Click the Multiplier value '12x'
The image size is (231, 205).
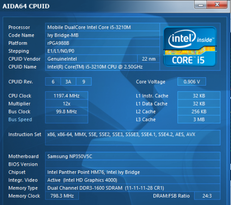(x=67, y=104)
